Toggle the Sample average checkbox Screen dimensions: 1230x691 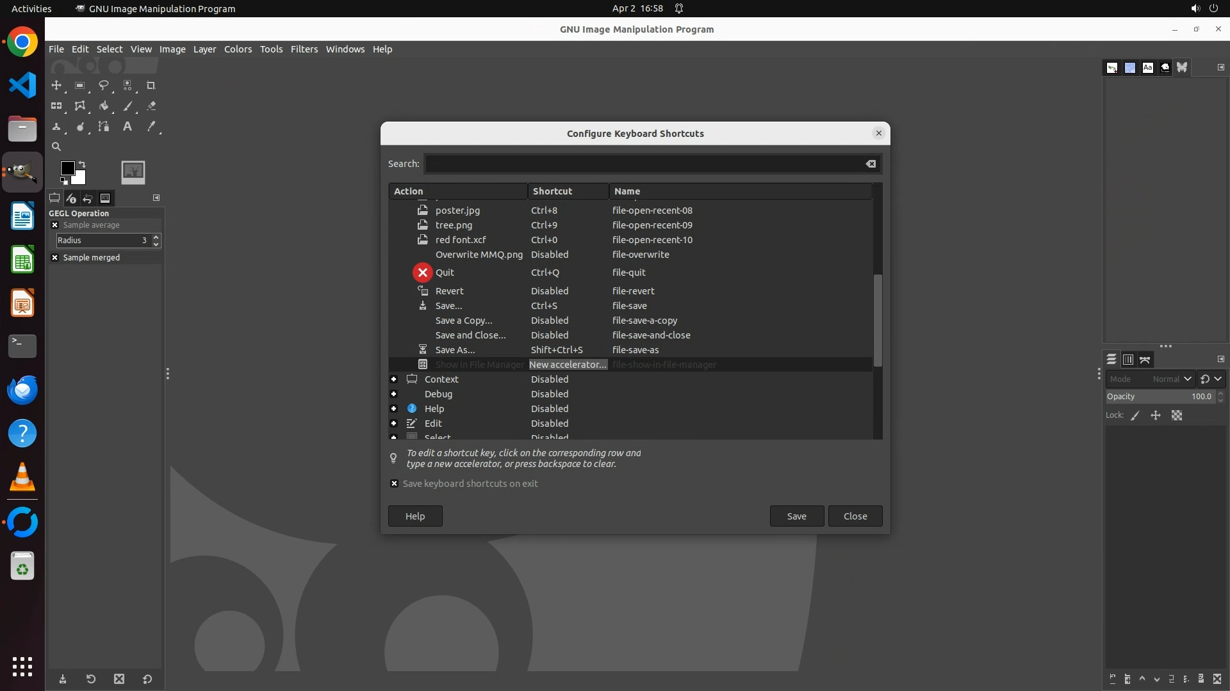[x=55, y=225]
